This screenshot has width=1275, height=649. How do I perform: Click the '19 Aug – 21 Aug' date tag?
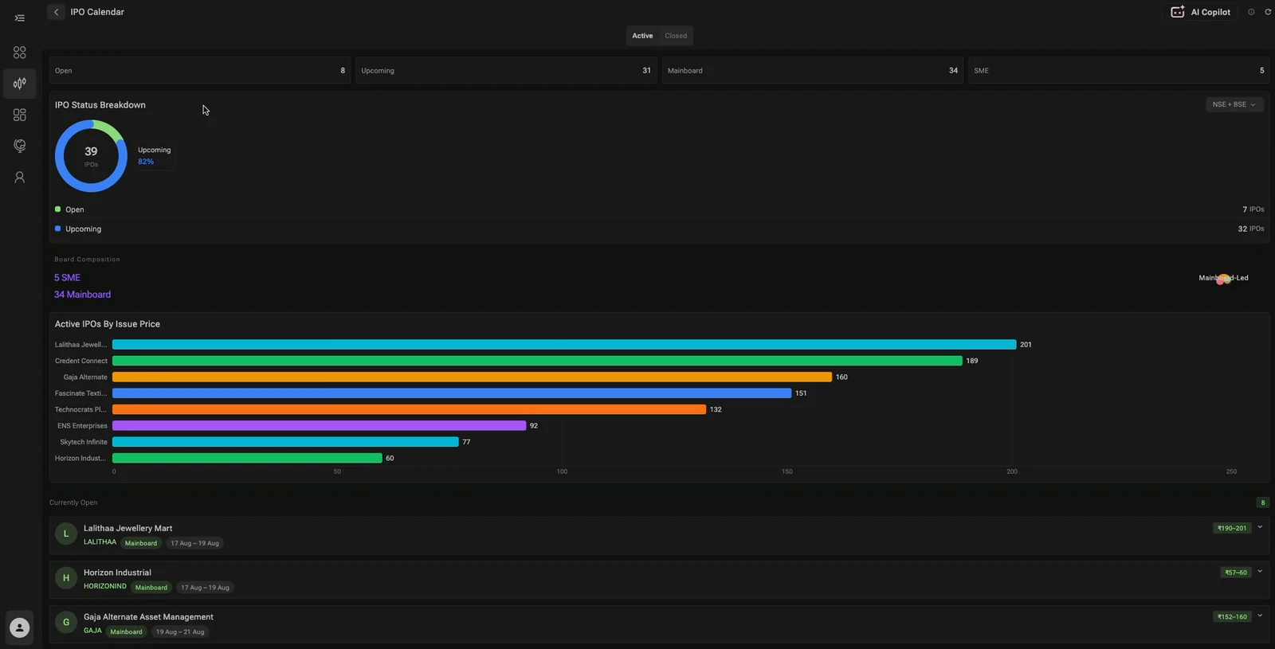[180, 632]
